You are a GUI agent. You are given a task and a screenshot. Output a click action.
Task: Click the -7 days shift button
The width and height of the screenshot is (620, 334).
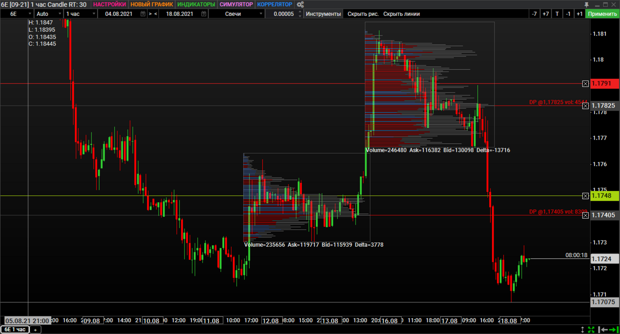[534, 14]
